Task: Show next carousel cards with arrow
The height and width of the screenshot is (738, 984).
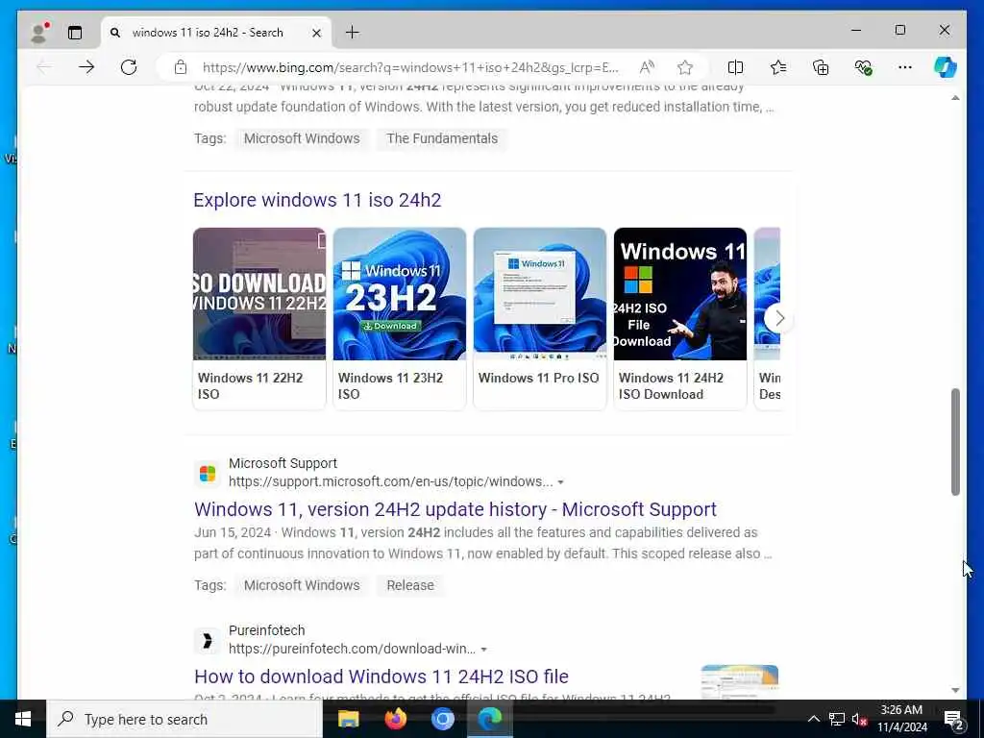Action: click(x=778, y=319)
